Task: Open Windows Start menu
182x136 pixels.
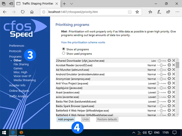Action: click(4, 133)
